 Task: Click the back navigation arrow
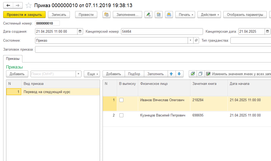click(8, 5)
